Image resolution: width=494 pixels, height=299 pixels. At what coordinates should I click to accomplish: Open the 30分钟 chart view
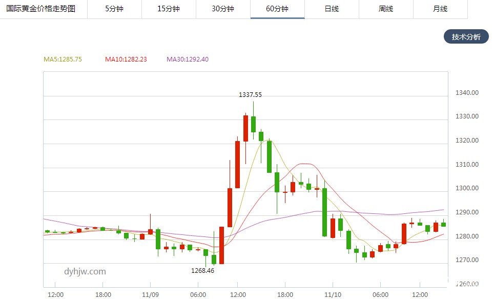(222, 9)
